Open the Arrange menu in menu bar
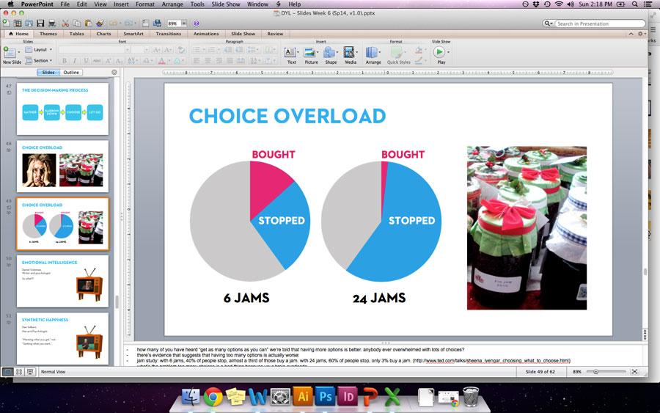 tap(172, 4)
